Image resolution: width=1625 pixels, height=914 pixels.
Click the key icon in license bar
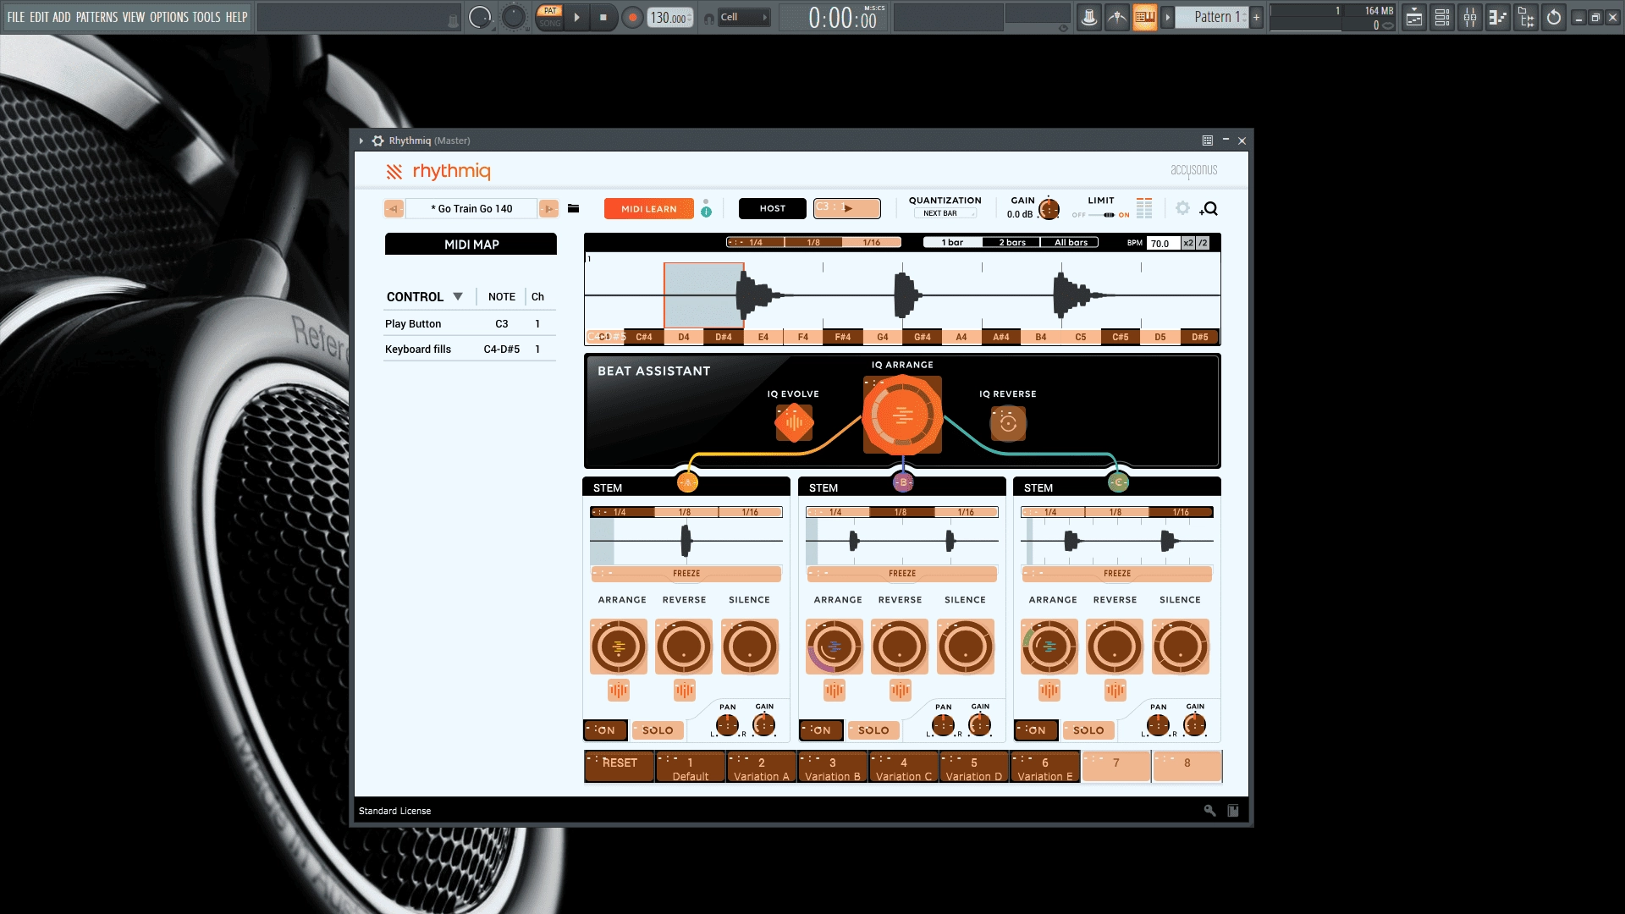pos(1209,811)
